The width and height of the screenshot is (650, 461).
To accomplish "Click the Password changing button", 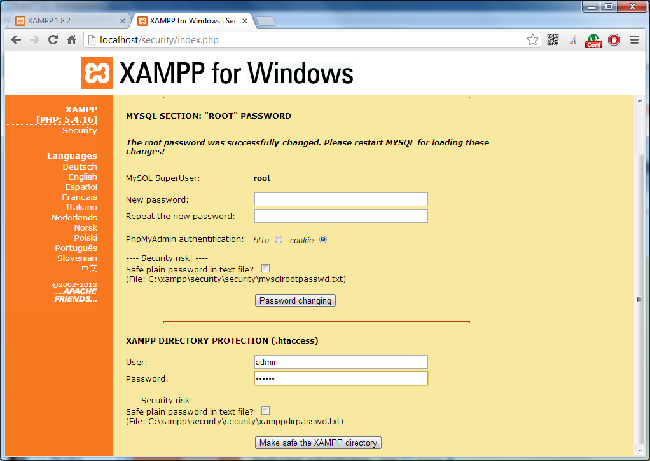I will point(295,300).
